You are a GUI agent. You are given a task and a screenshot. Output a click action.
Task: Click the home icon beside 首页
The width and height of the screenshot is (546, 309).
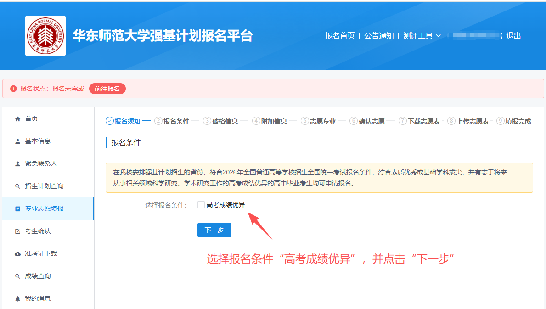18,119
